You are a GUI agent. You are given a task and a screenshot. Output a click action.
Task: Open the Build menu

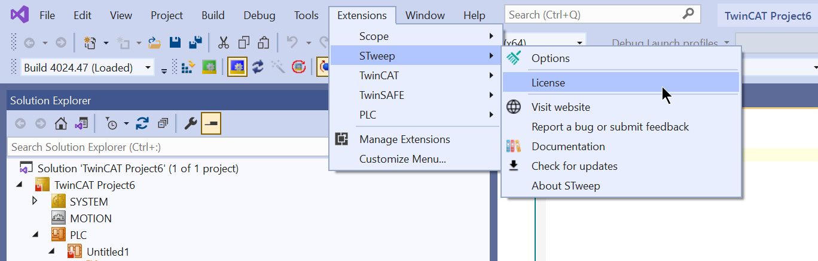213,15
